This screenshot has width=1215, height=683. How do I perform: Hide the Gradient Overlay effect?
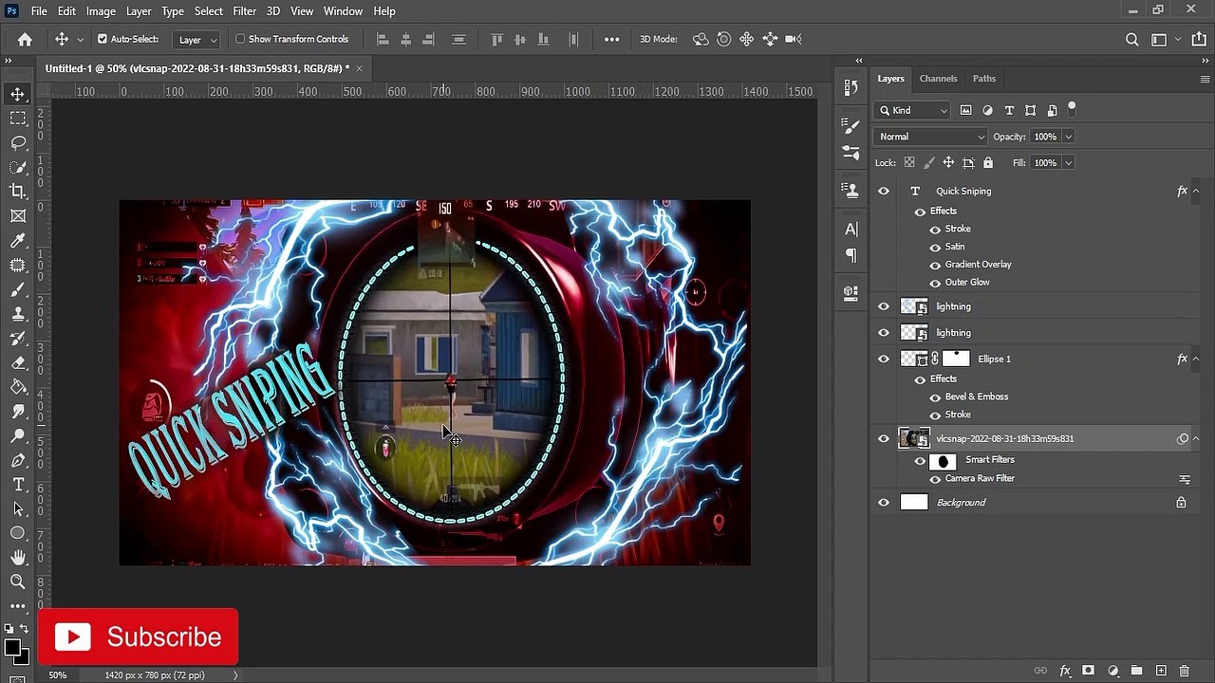coord(935,265)
